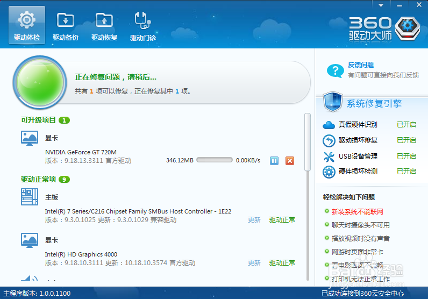Click the 轻松解决如下问题 heading

349,197
